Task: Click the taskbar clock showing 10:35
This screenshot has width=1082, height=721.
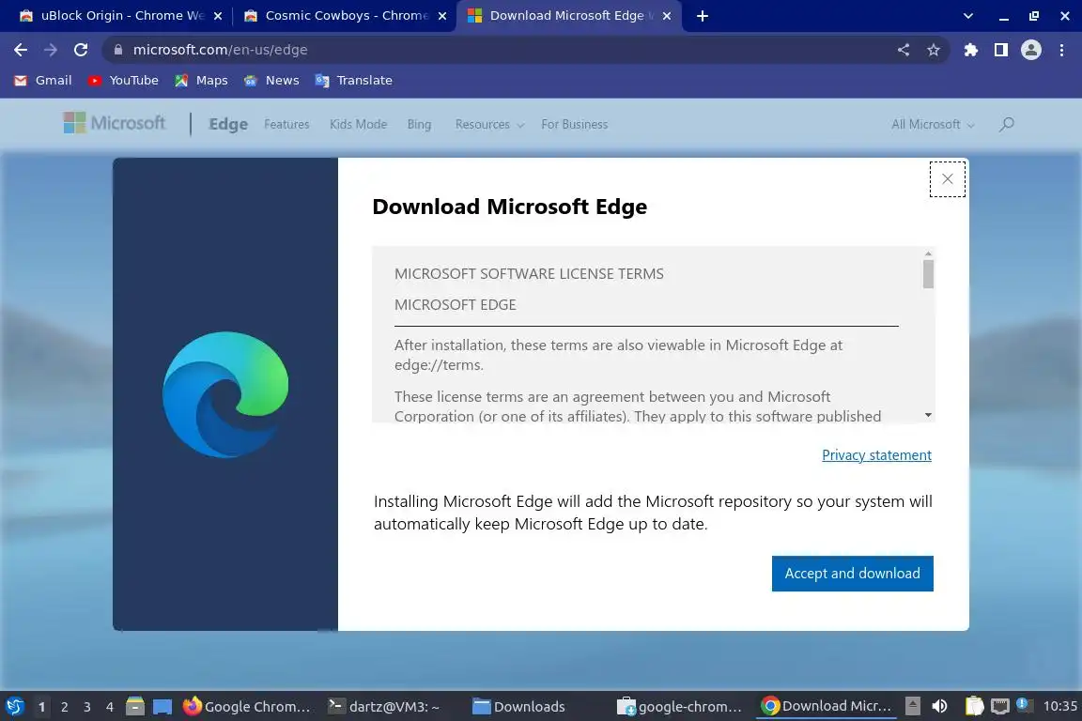Action: [1059, 706]
